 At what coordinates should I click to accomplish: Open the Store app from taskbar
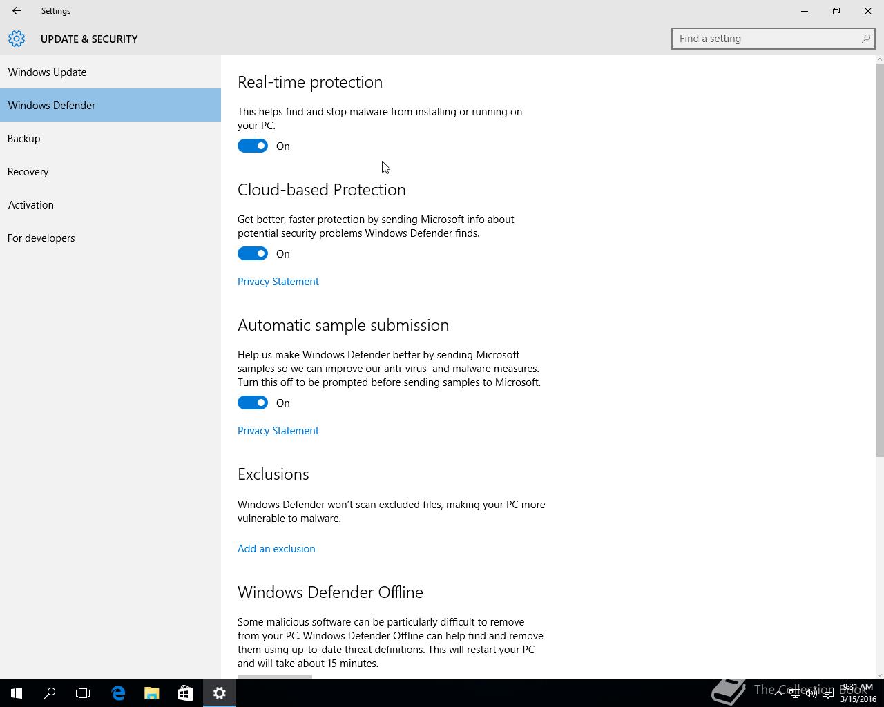pos(185,693)
